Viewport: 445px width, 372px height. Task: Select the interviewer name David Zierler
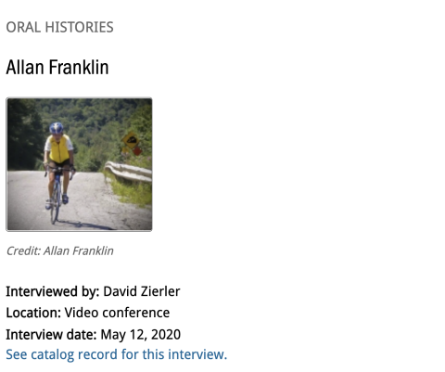(142, 291)
